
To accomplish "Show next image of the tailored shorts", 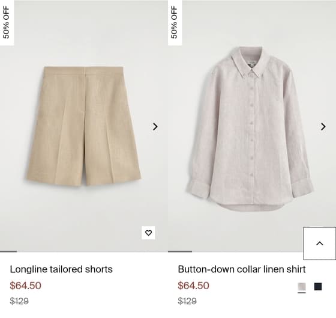I will (155, 127).
